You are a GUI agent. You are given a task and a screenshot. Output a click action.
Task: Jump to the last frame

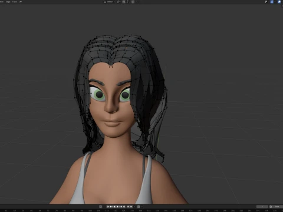tap(124, 207)
